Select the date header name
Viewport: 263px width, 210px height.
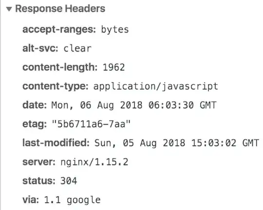tap(35, 105)
